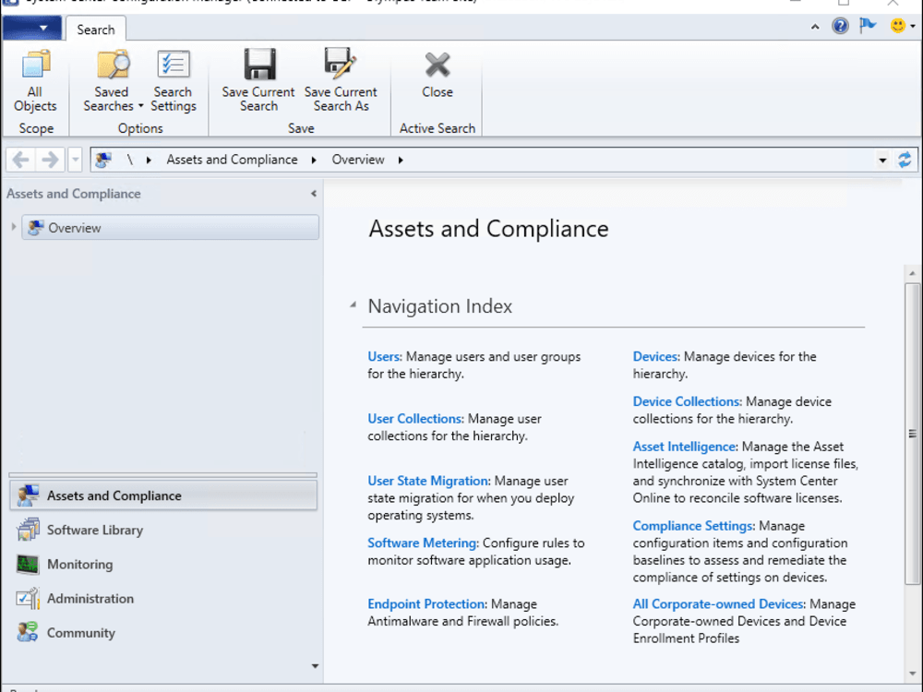Collapse the Assets and Compliance navigation pane
This screenshot has width=923, height=692.
tap(314, 194)
